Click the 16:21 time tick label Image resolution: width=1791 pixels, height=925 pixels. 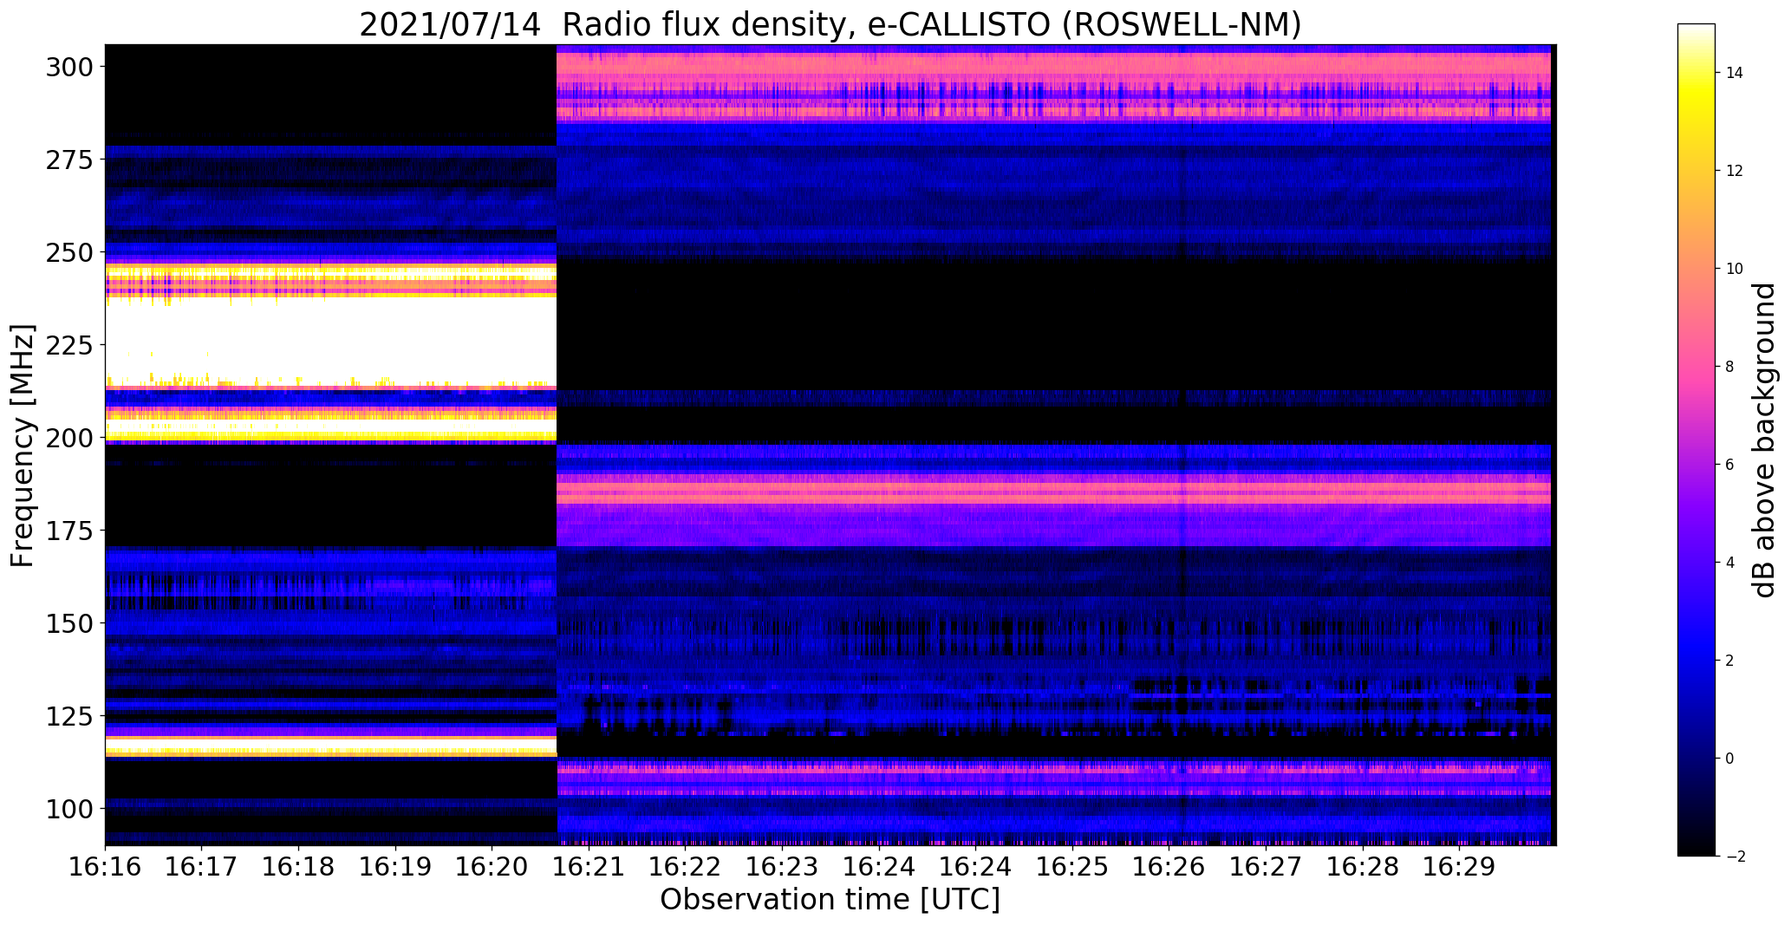point(589,867)
